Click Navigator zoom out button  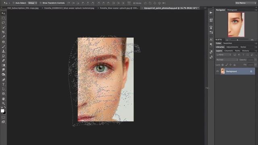227,40
